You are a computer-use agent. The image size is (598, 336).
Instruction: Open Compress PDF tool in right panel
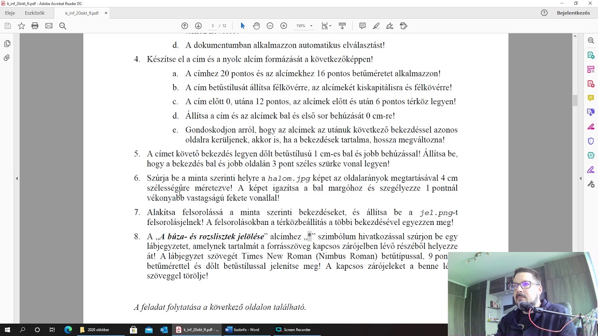(591, 155)
